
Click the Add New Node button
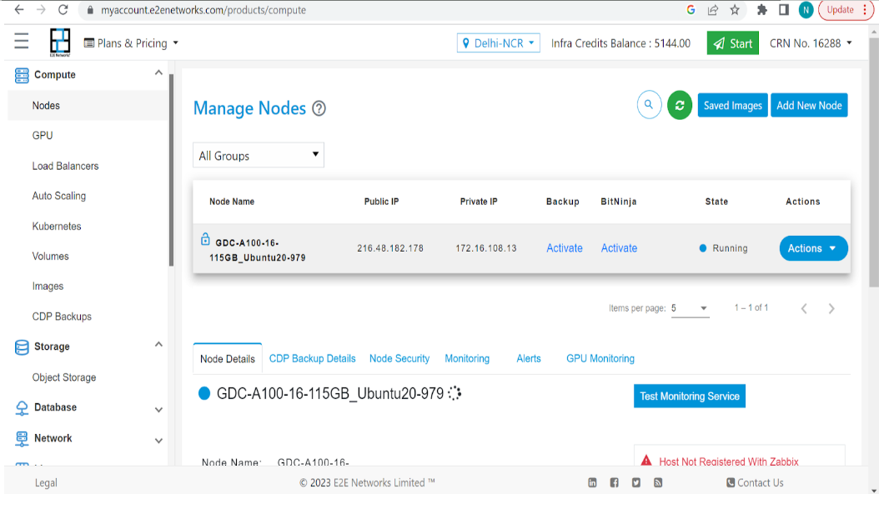pos(809,105)
